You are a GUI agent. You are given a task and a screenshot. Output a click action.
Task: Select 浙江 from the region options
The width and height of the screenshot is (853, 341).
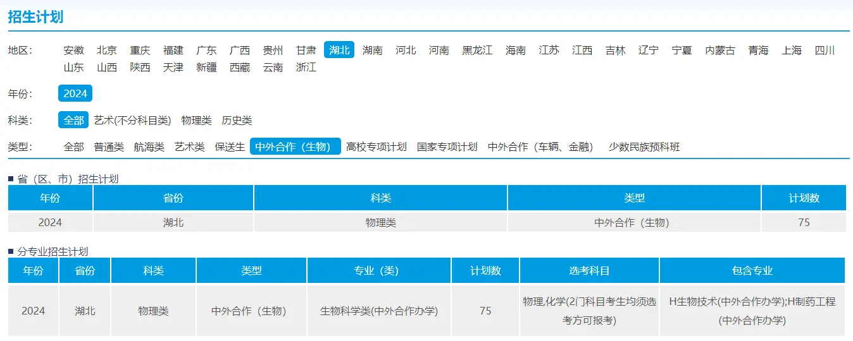[306, 67]
